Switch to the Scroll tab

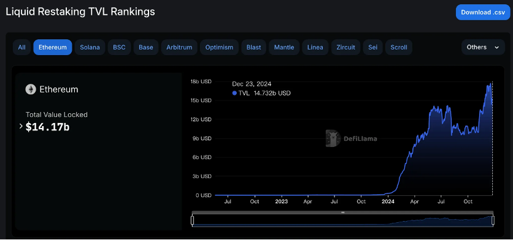click(x=399, y=47)
